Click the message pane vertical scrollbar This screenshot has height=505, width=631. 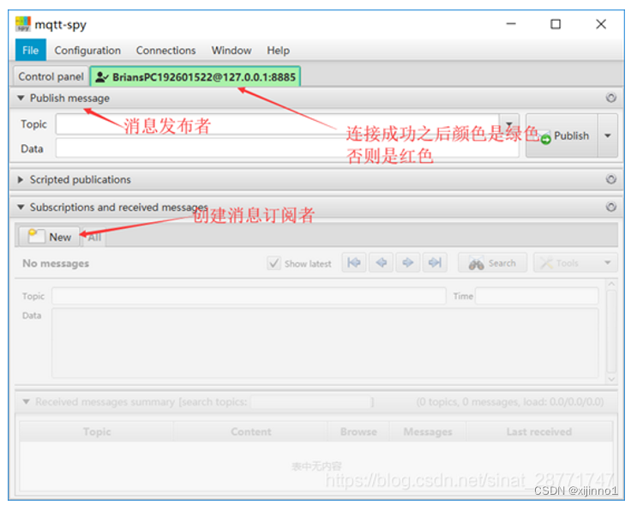coord(611,332)
